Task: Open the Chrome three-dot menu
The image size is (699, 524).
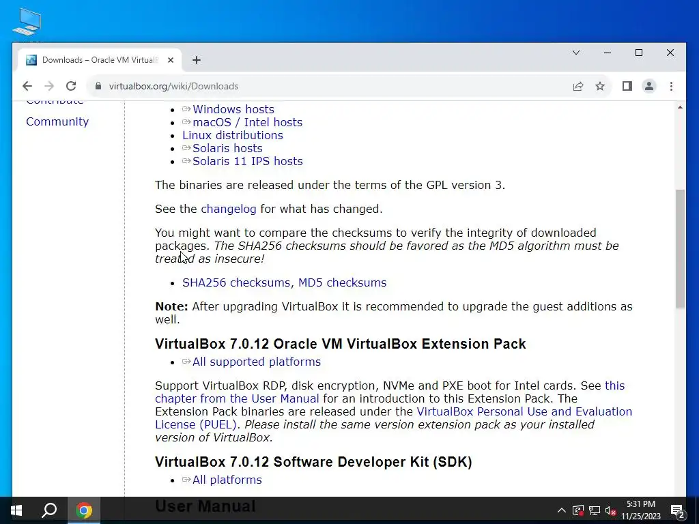Action: click(671, 86)
